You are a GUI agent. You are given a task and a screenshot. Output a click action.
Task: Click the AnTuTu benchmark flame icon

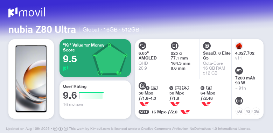coord(239,46)
